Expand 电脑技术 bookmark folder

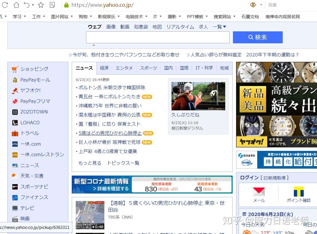coord(136,17)
